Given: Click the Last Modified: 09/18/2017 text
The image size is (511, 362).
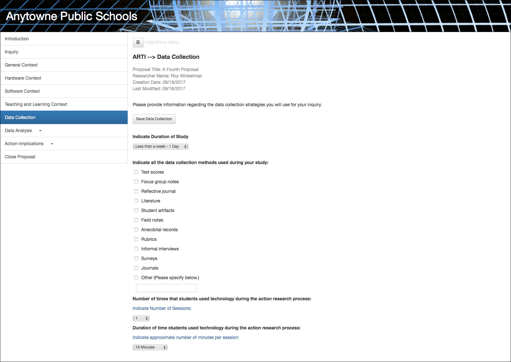Looking at the screenshot, I should [x=159, y=89].
